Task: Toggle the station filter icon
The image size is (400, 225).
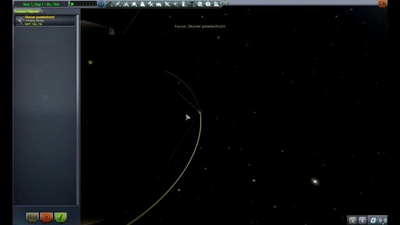Action: (x=151, y=4)
